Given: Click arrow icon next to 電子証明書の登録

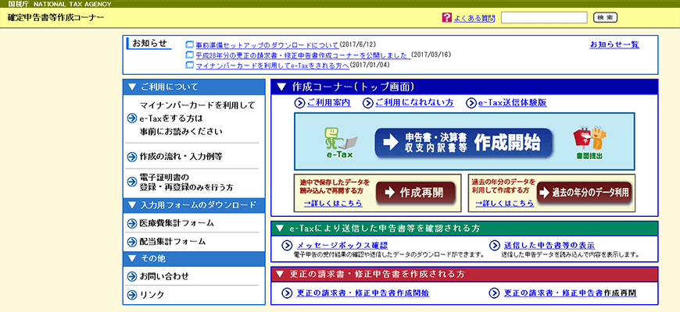Looking at the screenshot, I should pos(132,181).
